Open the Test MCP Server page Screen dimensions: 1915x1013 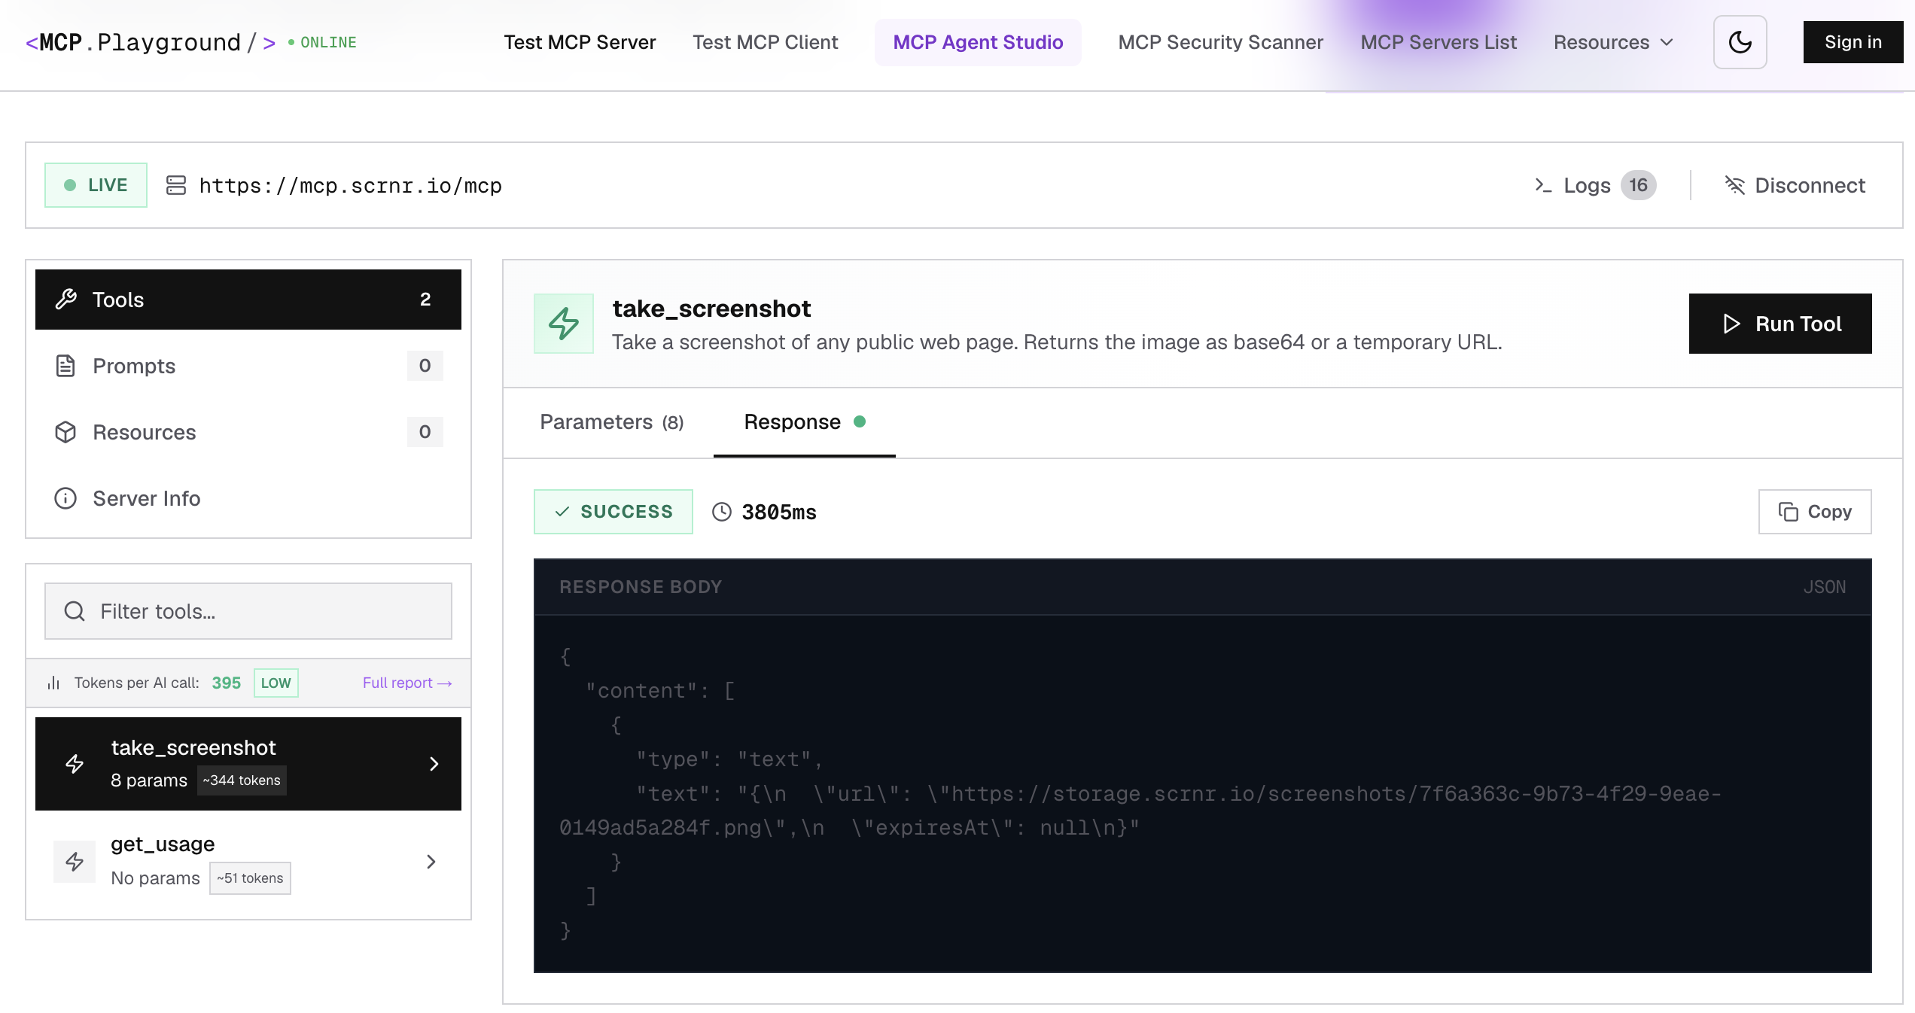tap(580, 42)
